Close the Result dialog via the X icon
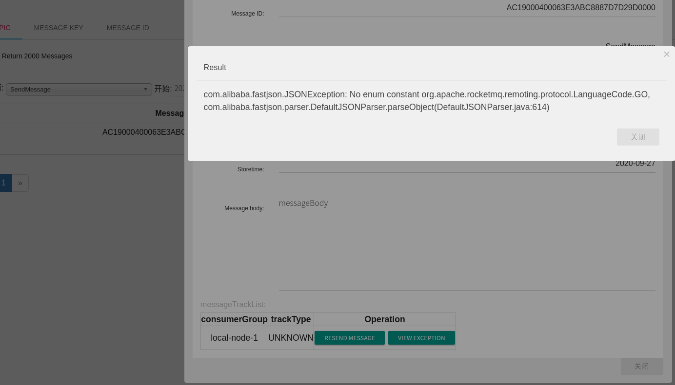Viewport: 675px width, 385px height. point(666,54)
